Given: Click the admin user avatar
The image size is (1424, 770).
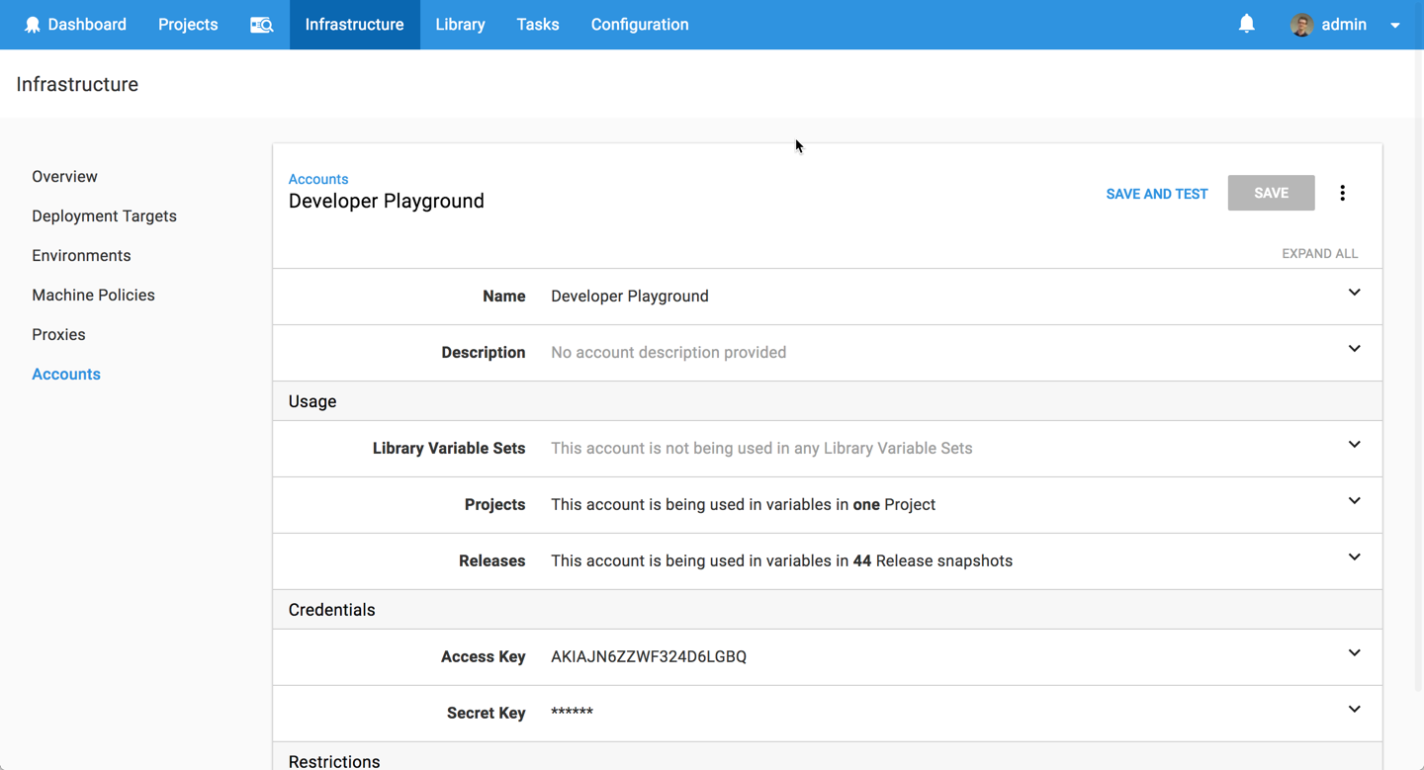Looking at the screenshot, I should [1301, 25].
